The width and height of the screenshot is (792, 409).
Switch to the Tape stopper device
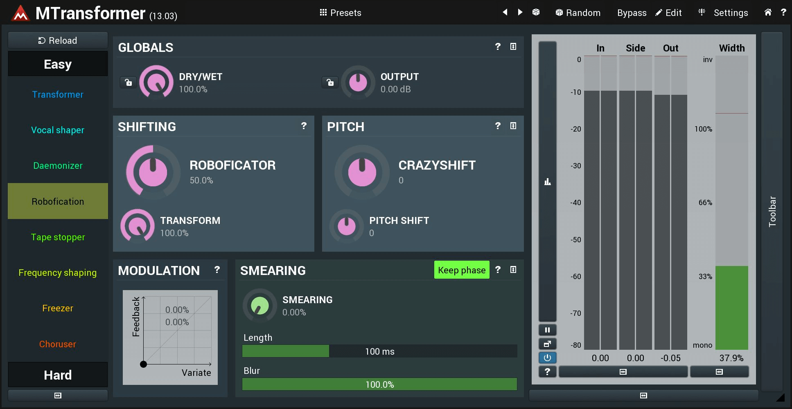(x=58, y=237)
